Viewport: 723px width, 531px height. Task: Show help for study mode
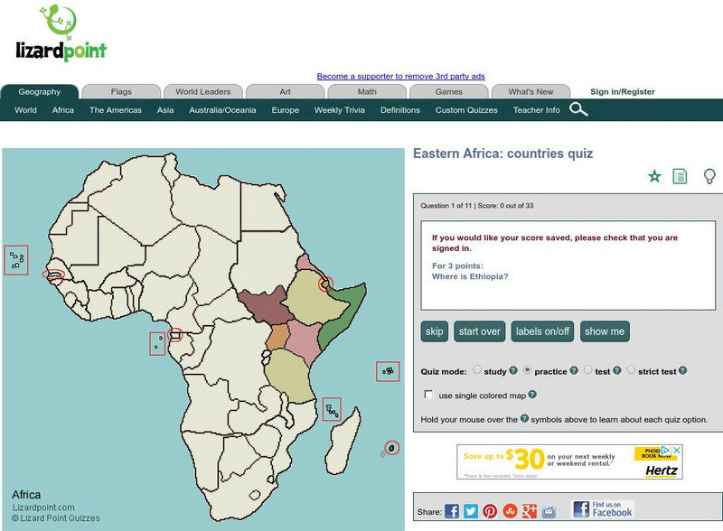(x=513, y=370)
